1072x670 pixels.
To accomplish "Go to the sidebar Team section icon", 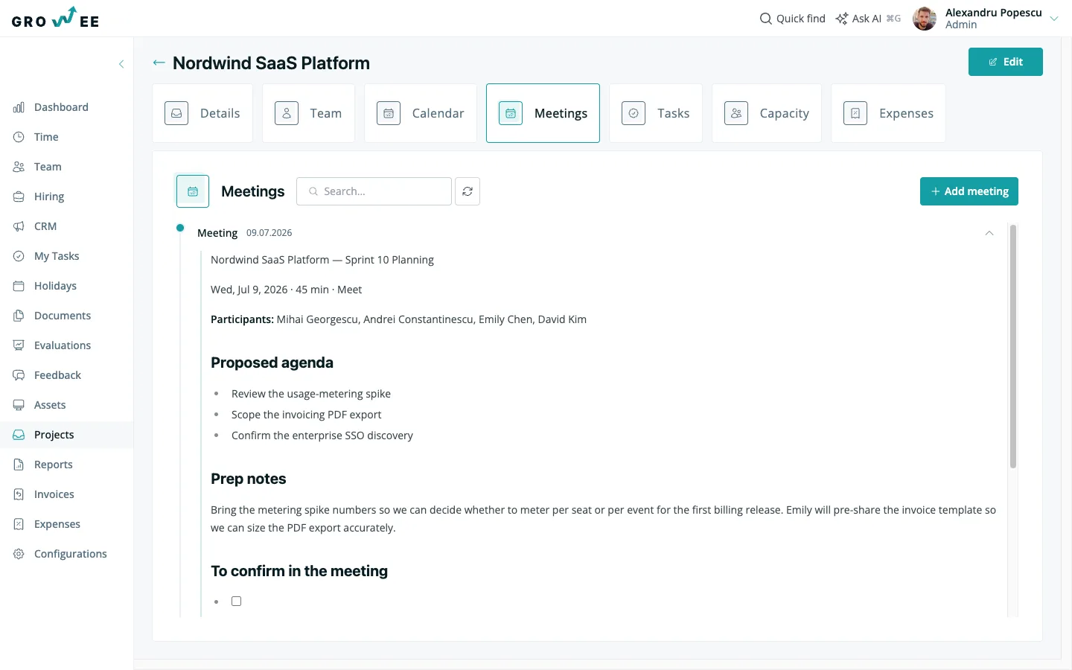I will point(19,167).
